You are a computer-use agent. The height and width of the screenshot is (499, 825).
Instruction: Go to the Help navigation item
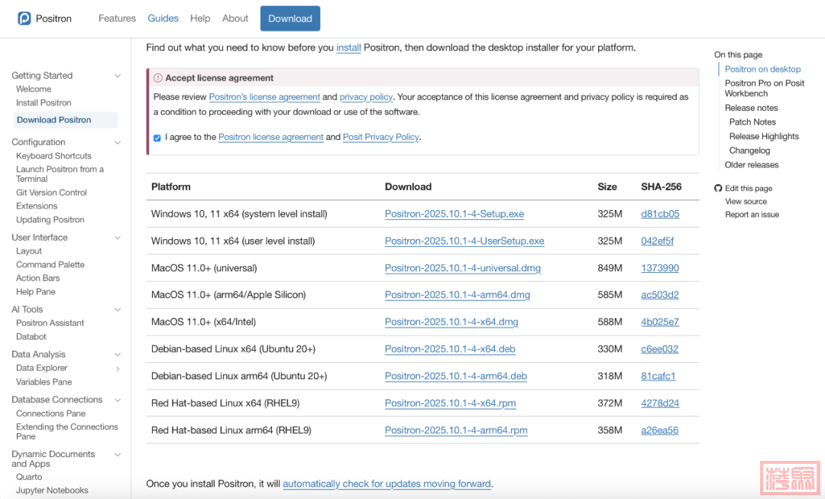coord(200,18)
